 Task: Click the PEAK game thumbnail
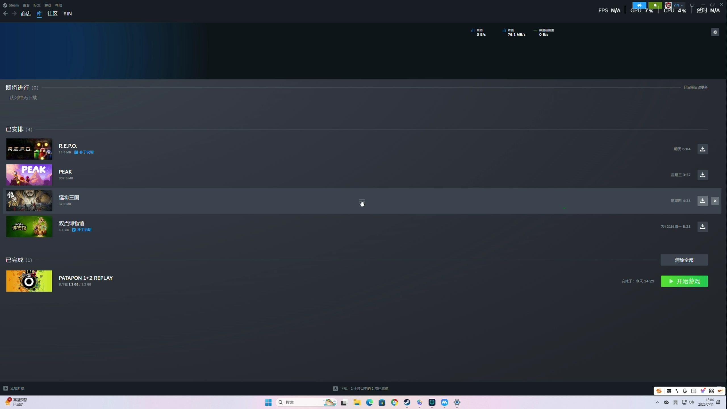click(x=29, y=175)
